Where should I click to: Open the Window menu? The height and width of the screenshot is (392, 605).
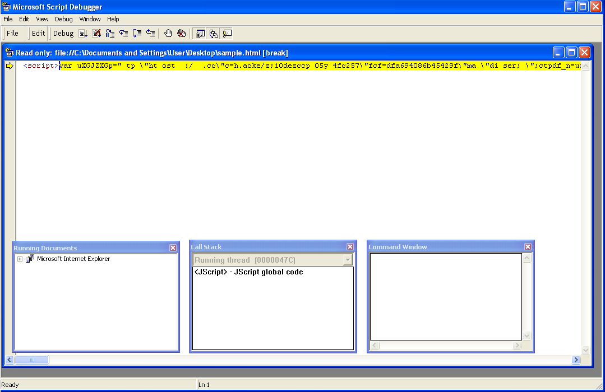pyautogui.click(x=90, y=19)
